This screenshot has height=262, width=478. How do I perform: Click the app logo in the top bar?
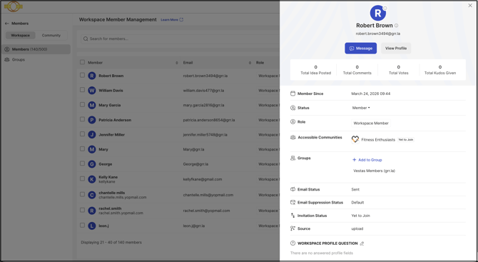[x=14, y=6]
